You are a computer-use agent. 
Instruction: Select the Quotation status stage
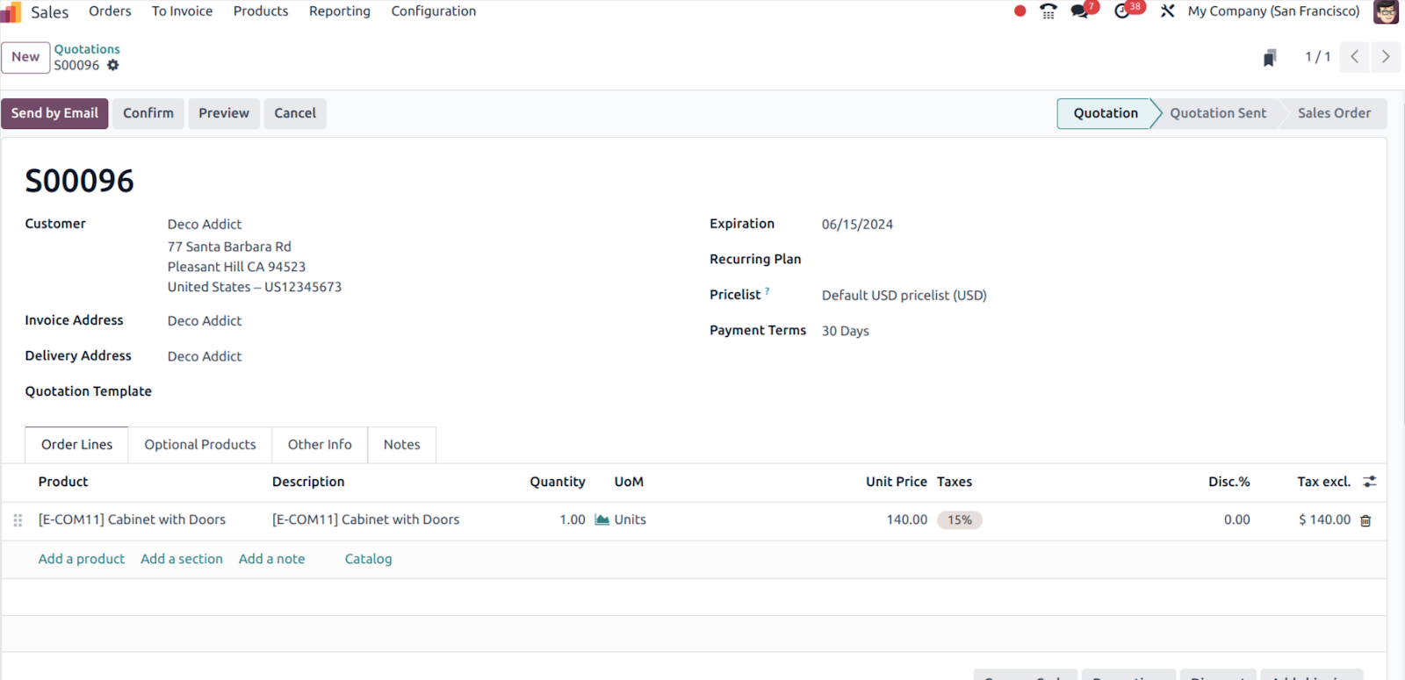coord(1106,113)
